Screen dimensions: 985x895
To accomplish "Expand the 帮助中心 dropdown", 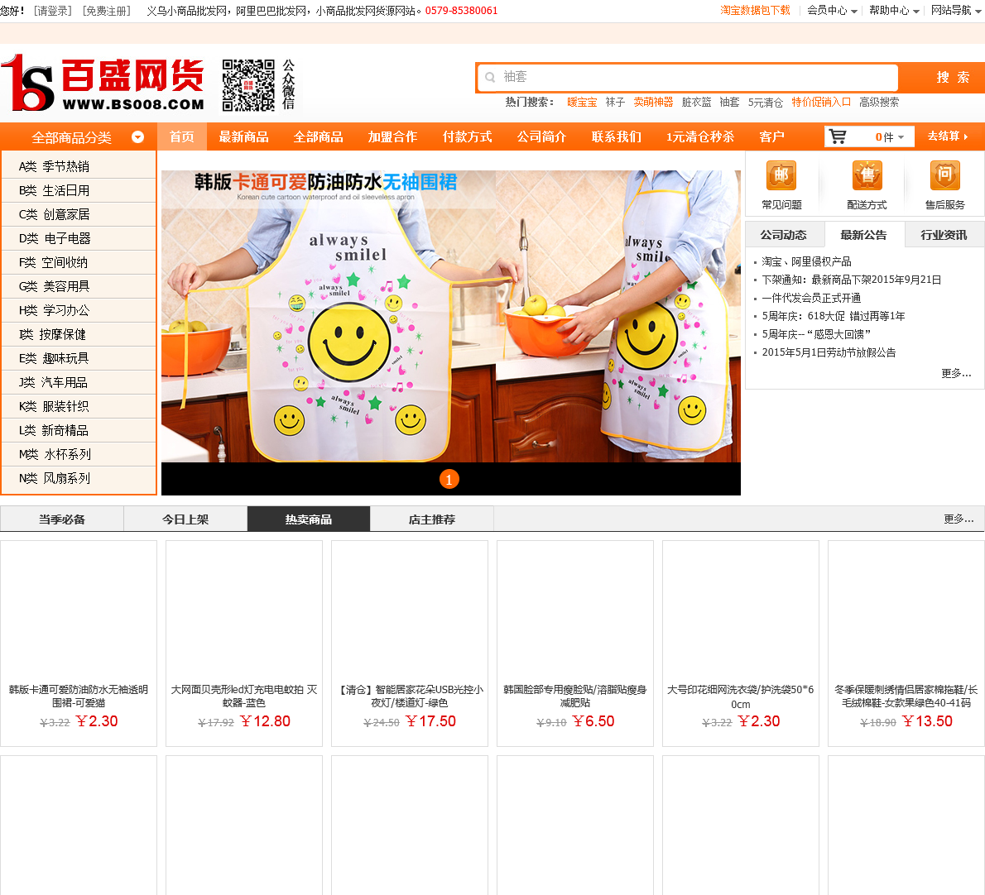I will click(x=895, y=10).
